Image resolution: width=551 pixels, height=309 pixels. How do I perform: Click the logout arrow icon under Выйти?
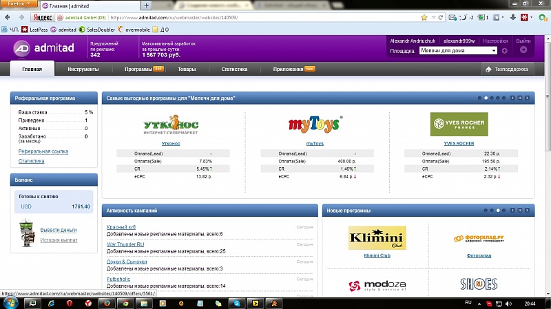pyautogui.click(x=523, y=50)
